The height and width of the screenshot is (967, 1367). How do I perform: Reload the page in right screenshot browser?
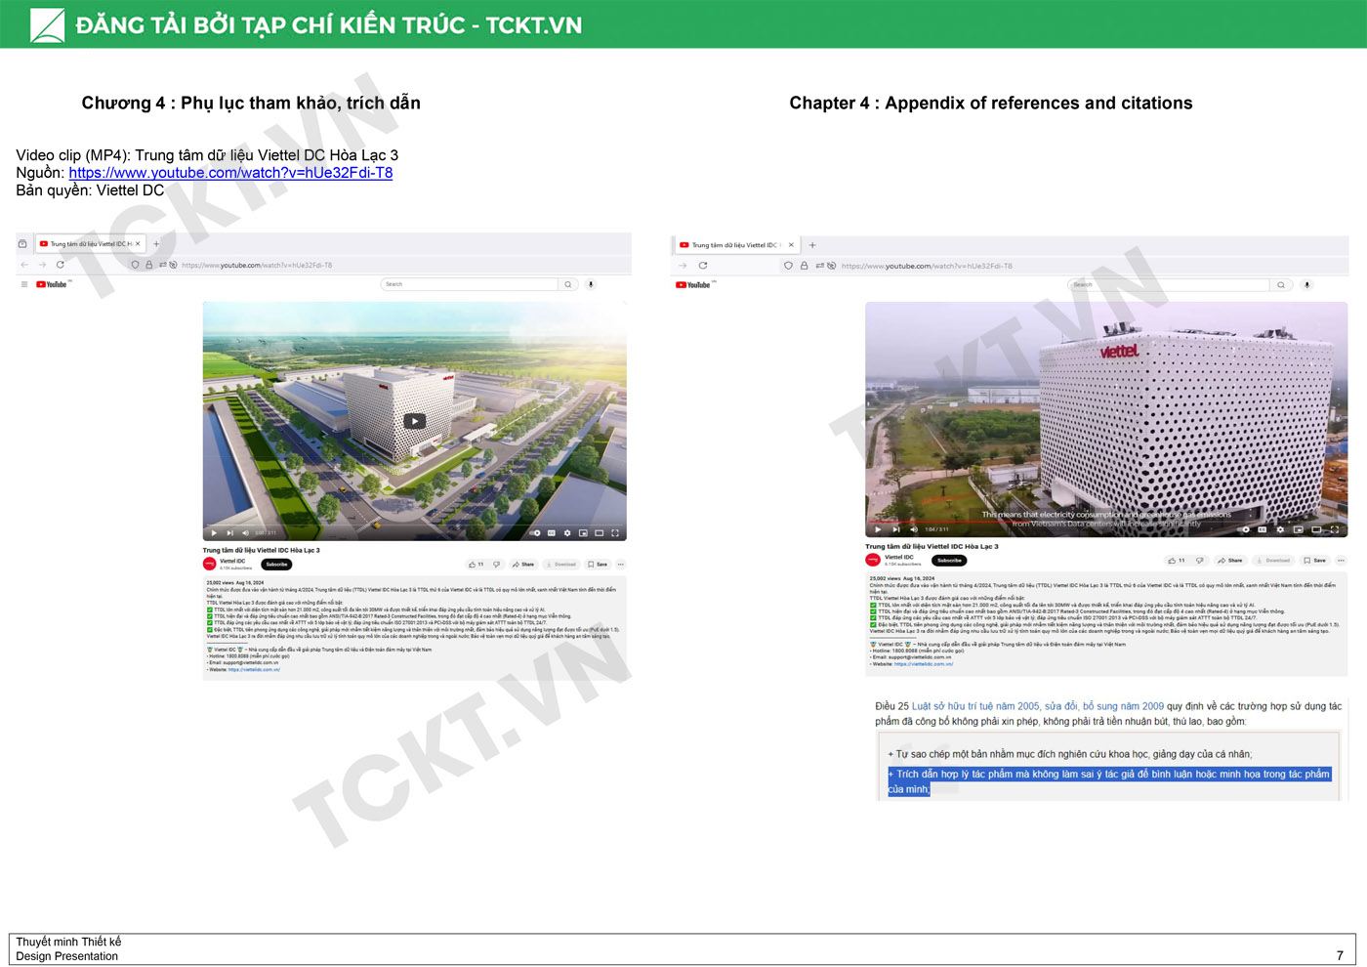pyautogui.click(x=703, y=266)
